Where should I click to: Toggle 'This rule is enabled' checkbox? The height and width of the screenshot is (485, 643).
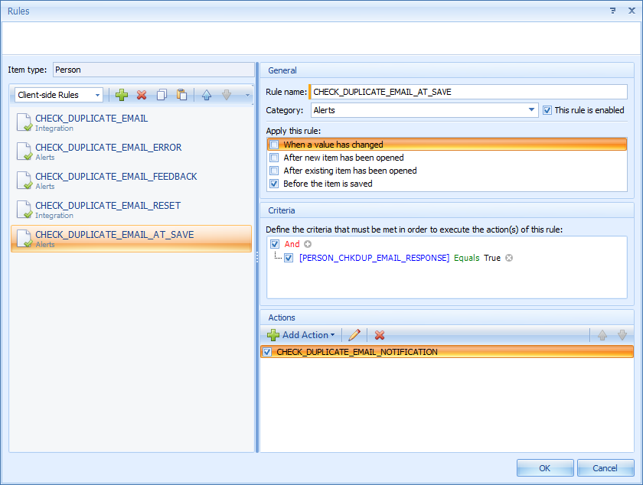pyautogui.click(x=547, y=110)
